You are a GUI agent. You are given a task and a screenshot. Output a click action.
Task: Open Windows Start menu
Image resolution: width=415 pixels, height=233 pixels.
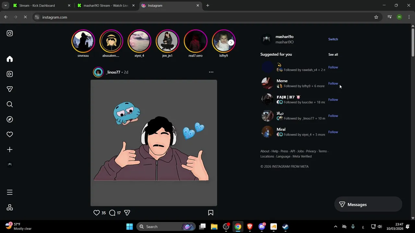tap(129, 227)
